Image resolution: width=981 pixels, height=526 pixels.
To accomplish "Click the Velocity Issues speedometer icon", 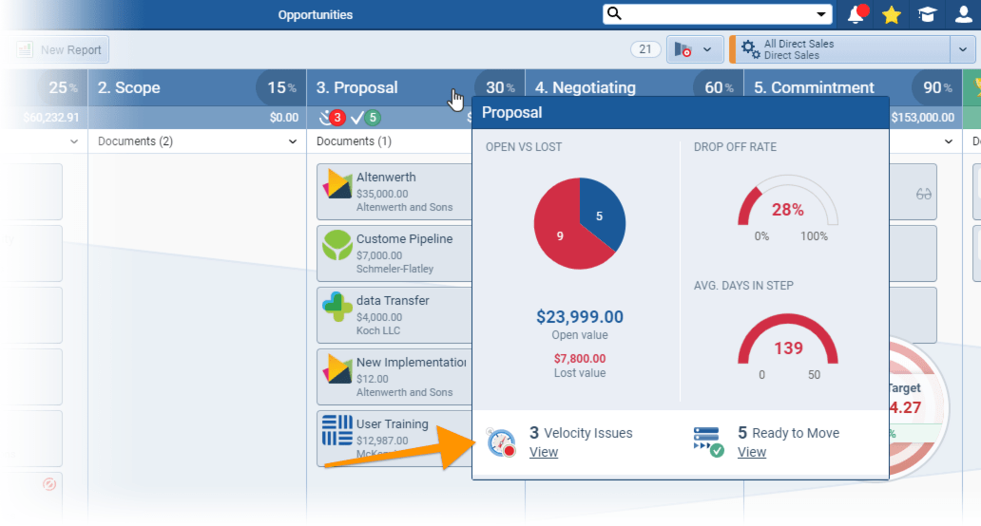I will 501,443.
